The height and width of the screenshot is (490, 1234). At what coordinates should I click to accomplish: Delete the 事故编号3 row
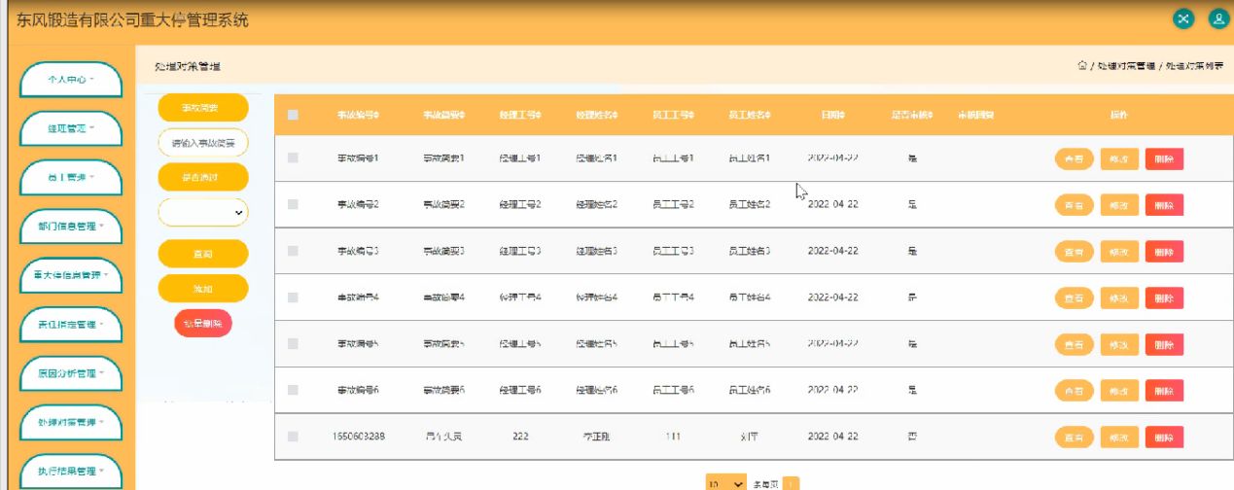pyautogui.click(x=1164, y=252)
